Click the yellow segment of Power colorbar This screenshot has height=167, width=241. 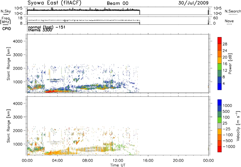click(220, 60)
